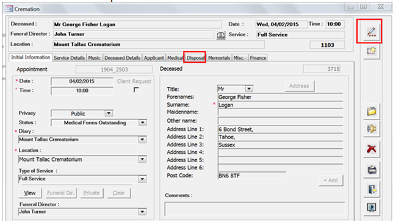Click the appointment Date field 04/02/2015

click(x=82, y=82)
